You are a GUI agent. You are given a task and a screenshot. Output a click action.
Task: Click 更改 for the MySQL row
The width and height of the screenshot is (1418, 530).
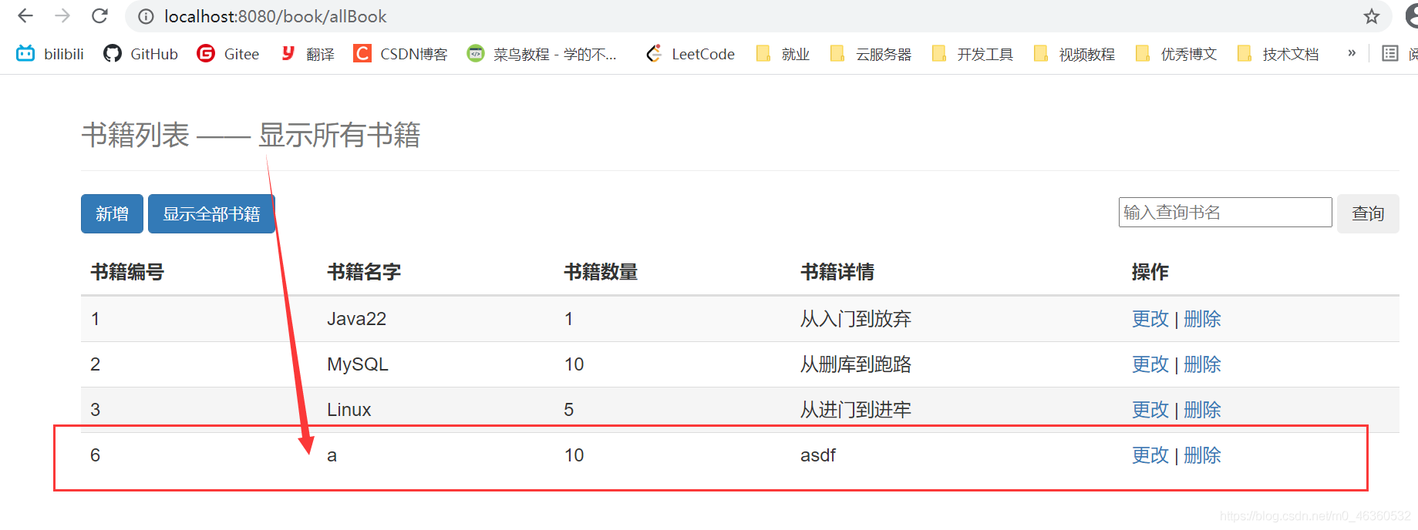click(x=1150, y=364)
